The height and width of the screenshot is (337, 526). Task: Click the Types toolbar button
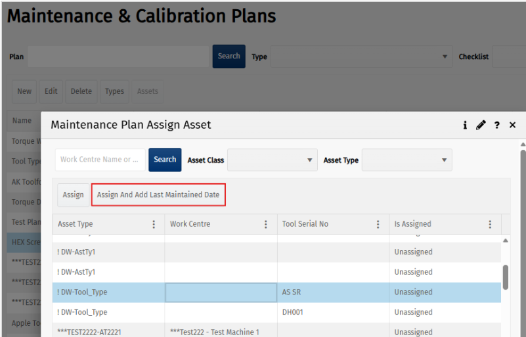[114, 91]
